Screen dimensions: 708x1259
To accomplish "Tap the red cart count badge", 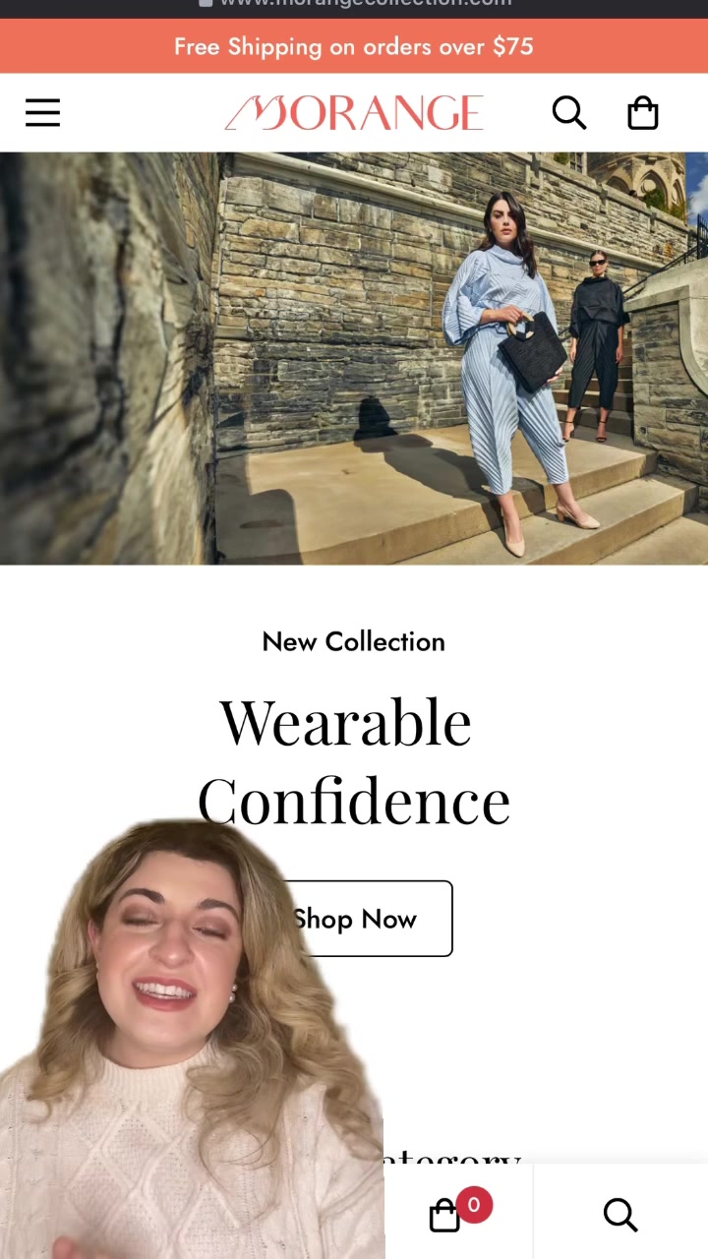I will [473, 1205].
